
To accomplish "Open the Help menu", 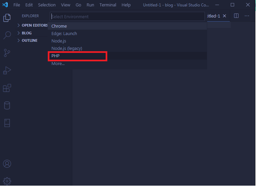I will click(126, 5).
